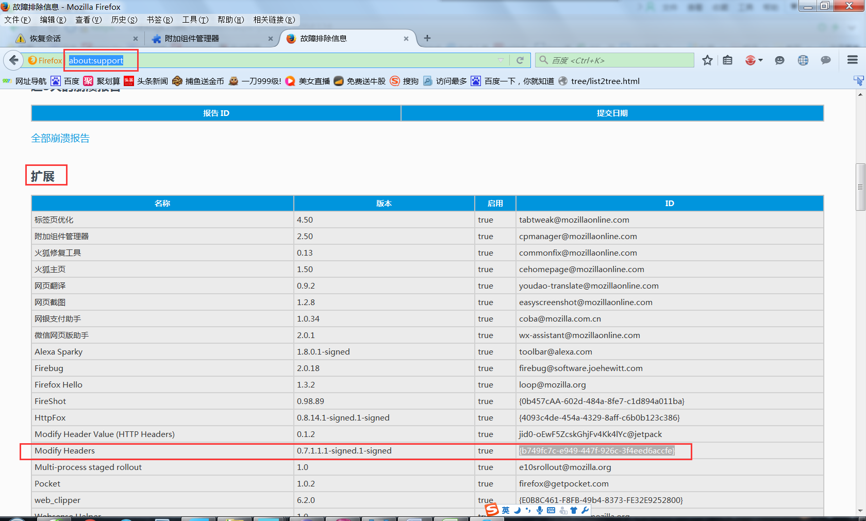Click the scrollbar down arrow
Image resolution: width=866 pixels, height=521 pixels.
[x=860, y=511]
